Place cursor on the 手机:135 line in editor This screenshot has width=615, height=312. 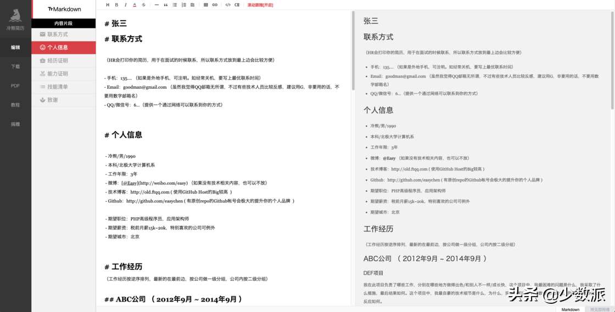tap(182, 78)
